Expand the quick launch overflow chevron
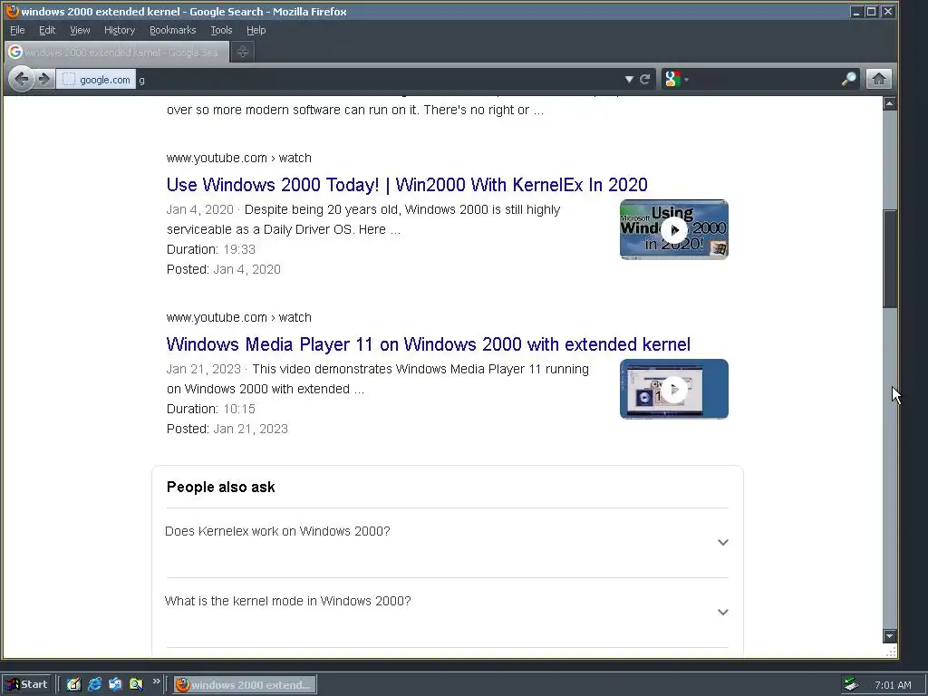The width and height of the screenshot is (928, 696). point(156,681)
